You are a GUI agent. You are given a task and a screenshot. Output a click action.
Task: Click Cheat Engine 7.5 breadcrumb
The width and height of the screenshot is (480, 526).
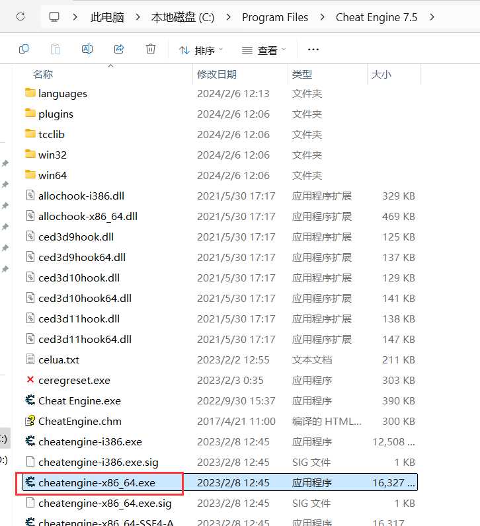(376, 17)
